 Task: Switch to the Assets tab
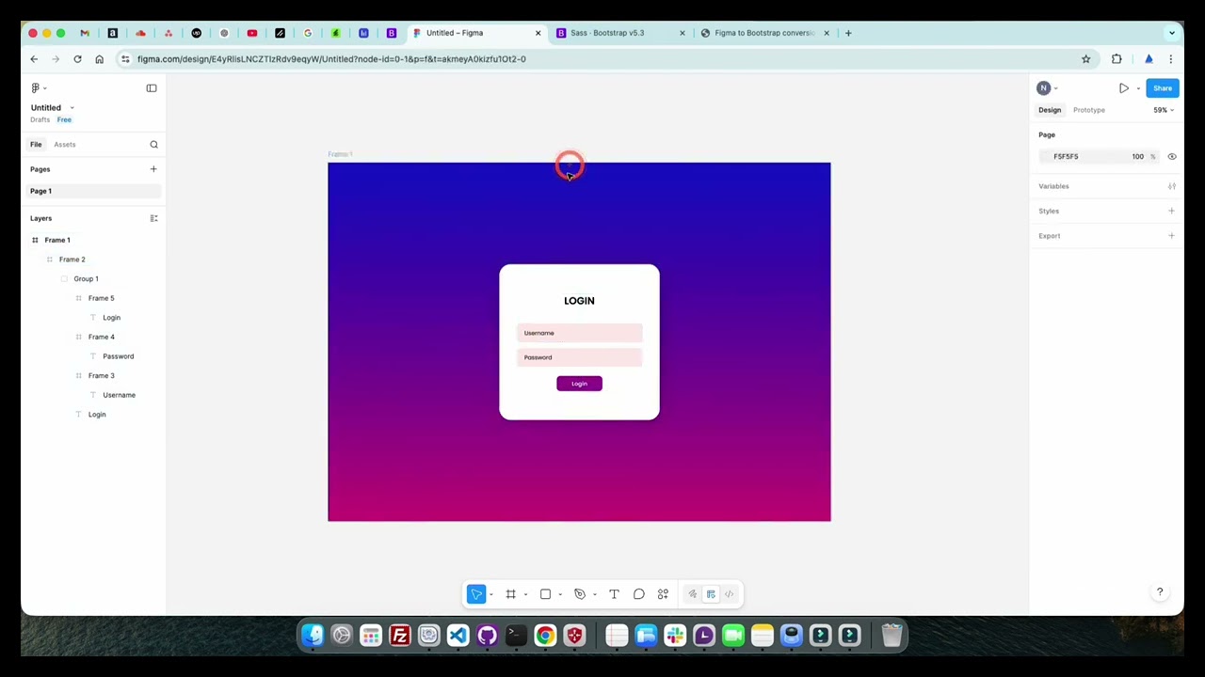(64, 145)
